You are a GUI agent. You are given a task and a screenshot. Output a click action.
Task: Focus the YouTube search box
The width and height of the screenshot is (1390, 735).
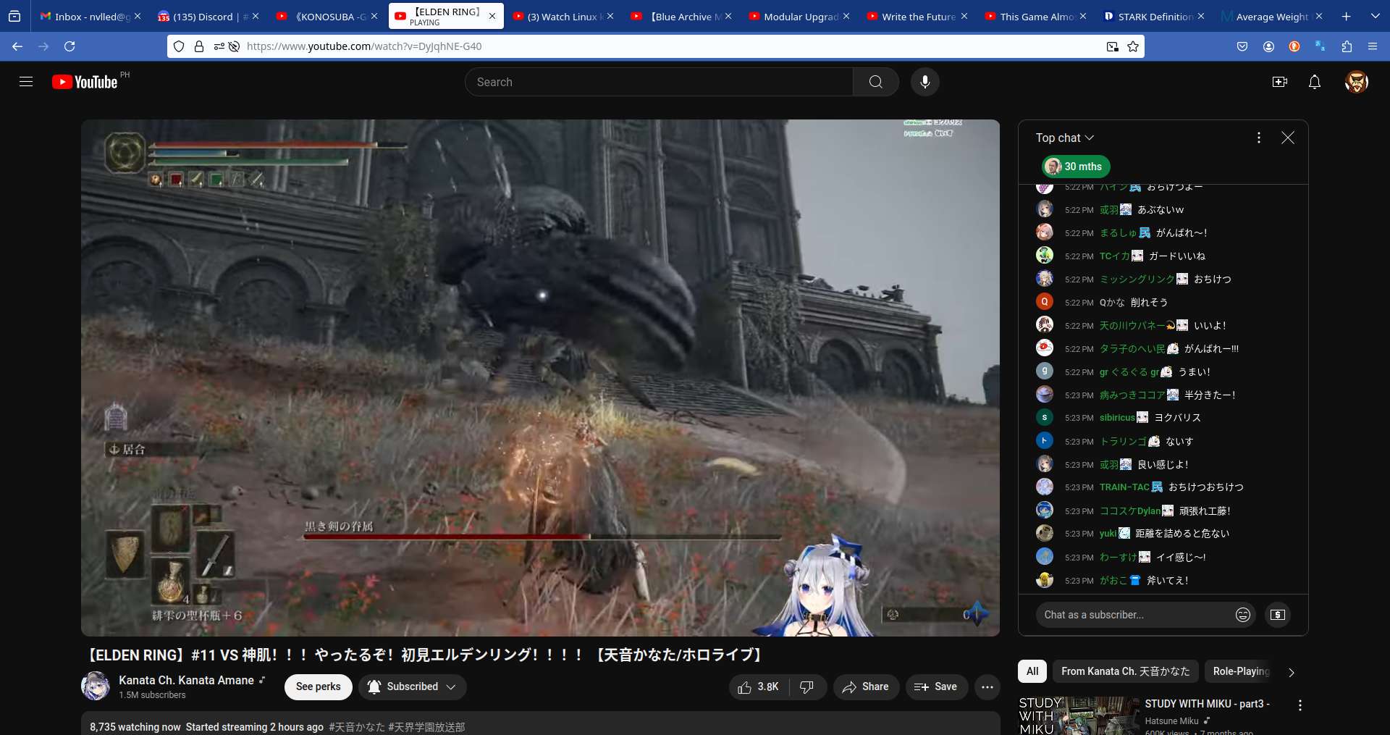pos(659,82)
